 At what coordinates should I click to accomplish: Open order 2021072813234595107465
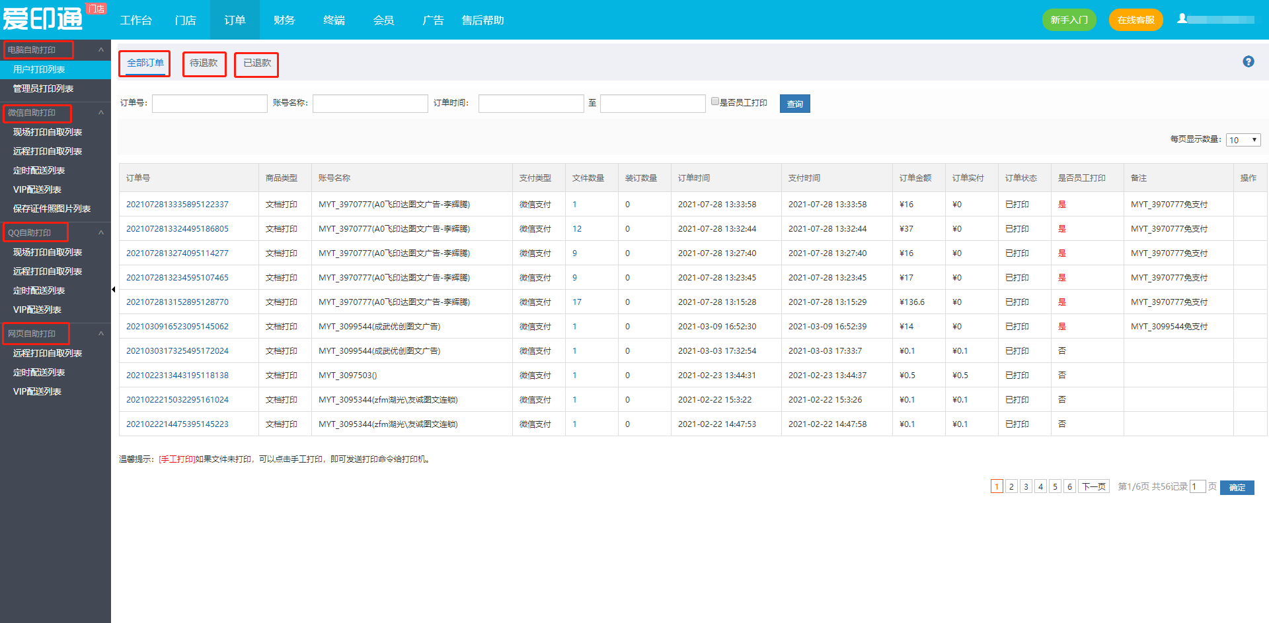click(177, 278)
